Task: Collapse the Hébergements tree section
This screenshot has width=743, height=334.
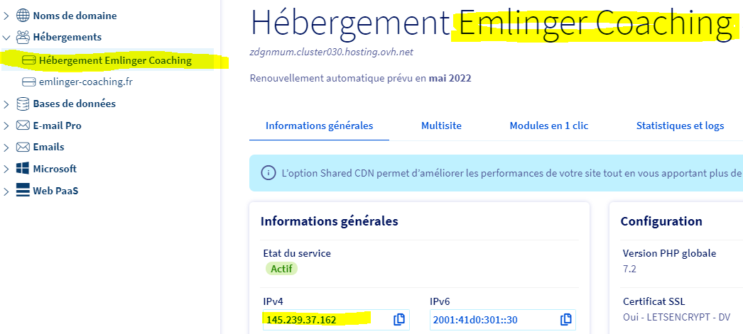Action: tap(6, 37)
